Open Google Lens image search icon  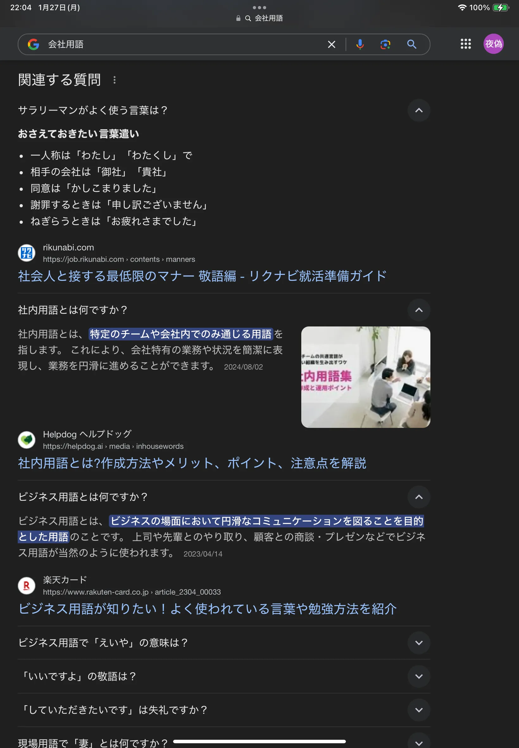[x=385, y=44]
